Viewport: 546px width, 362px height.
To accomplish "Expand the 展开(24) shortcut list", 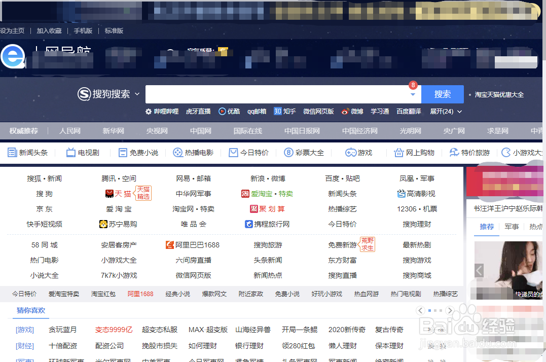I will (446, 112).
